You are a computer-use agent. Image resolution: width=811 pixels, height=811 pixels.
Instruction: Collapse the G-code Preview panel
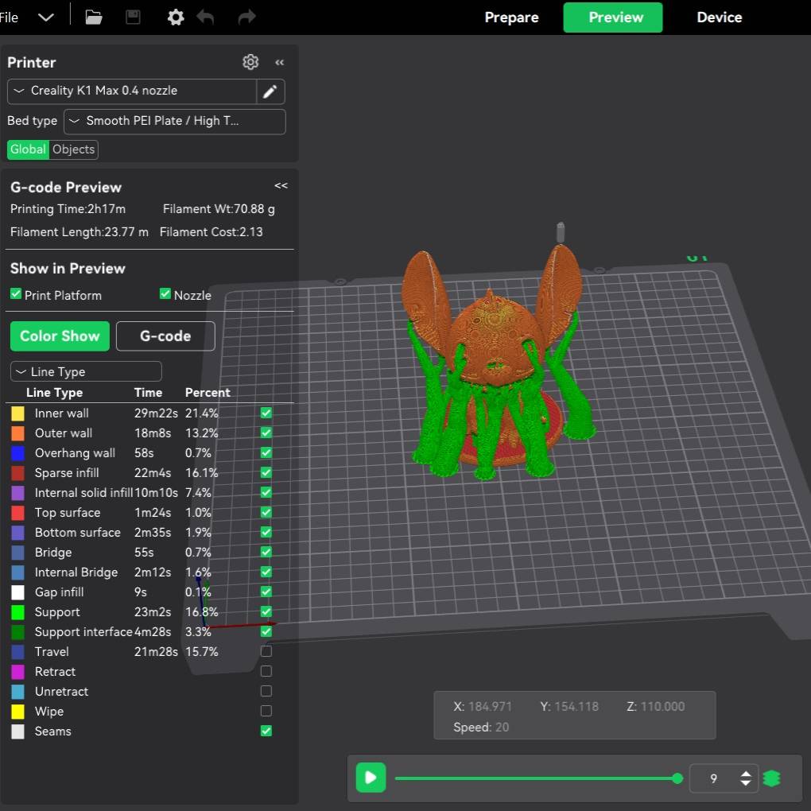pos(281,186)
